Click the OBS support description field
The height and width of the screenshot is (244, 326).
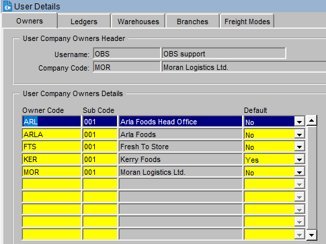[224, 54]
